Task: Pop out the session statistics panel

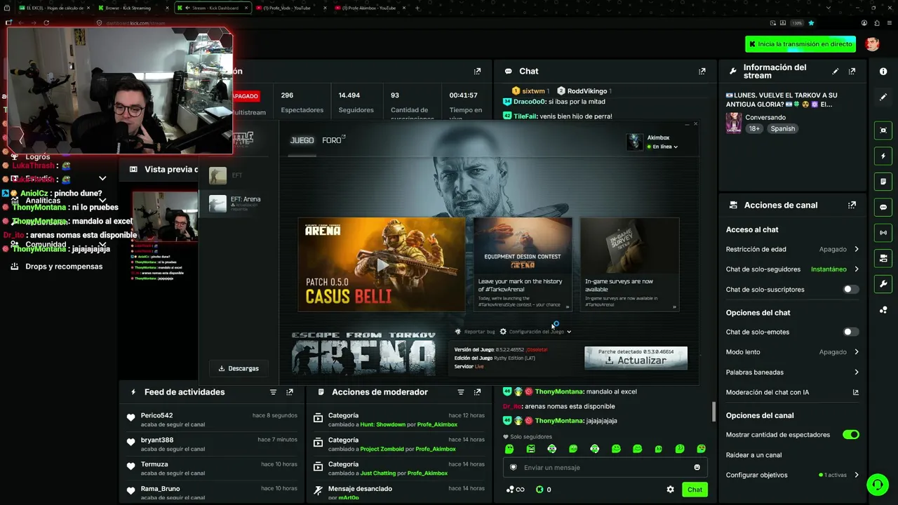Action: [477, 71]
